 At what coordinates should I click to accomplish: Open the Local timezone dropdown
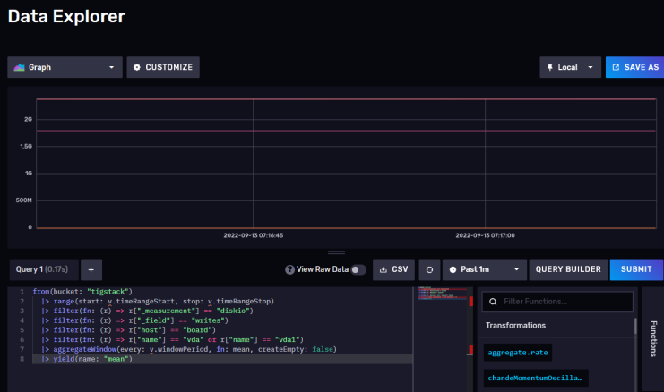[570, 67]
